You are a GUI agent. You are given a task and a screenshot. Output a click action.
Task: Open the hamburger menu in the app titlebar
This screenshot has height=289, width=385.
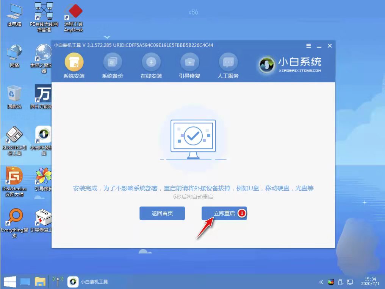pos(308,46)
